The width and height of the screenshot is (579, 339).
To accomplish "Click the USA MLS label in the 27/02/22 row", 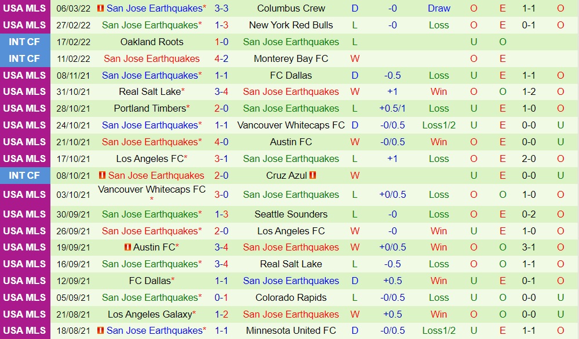I will (x=24, y=25).
